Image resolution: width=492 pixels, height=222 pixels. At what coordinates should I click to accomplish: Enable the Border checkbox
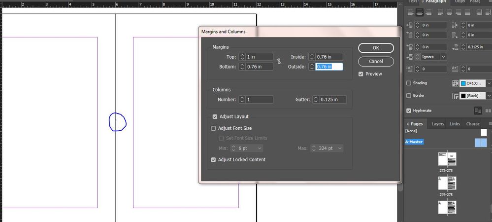[x=409, y=95]
